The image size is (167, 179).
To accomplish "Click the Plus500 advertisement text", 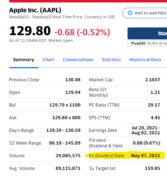I will click(149, 43).
